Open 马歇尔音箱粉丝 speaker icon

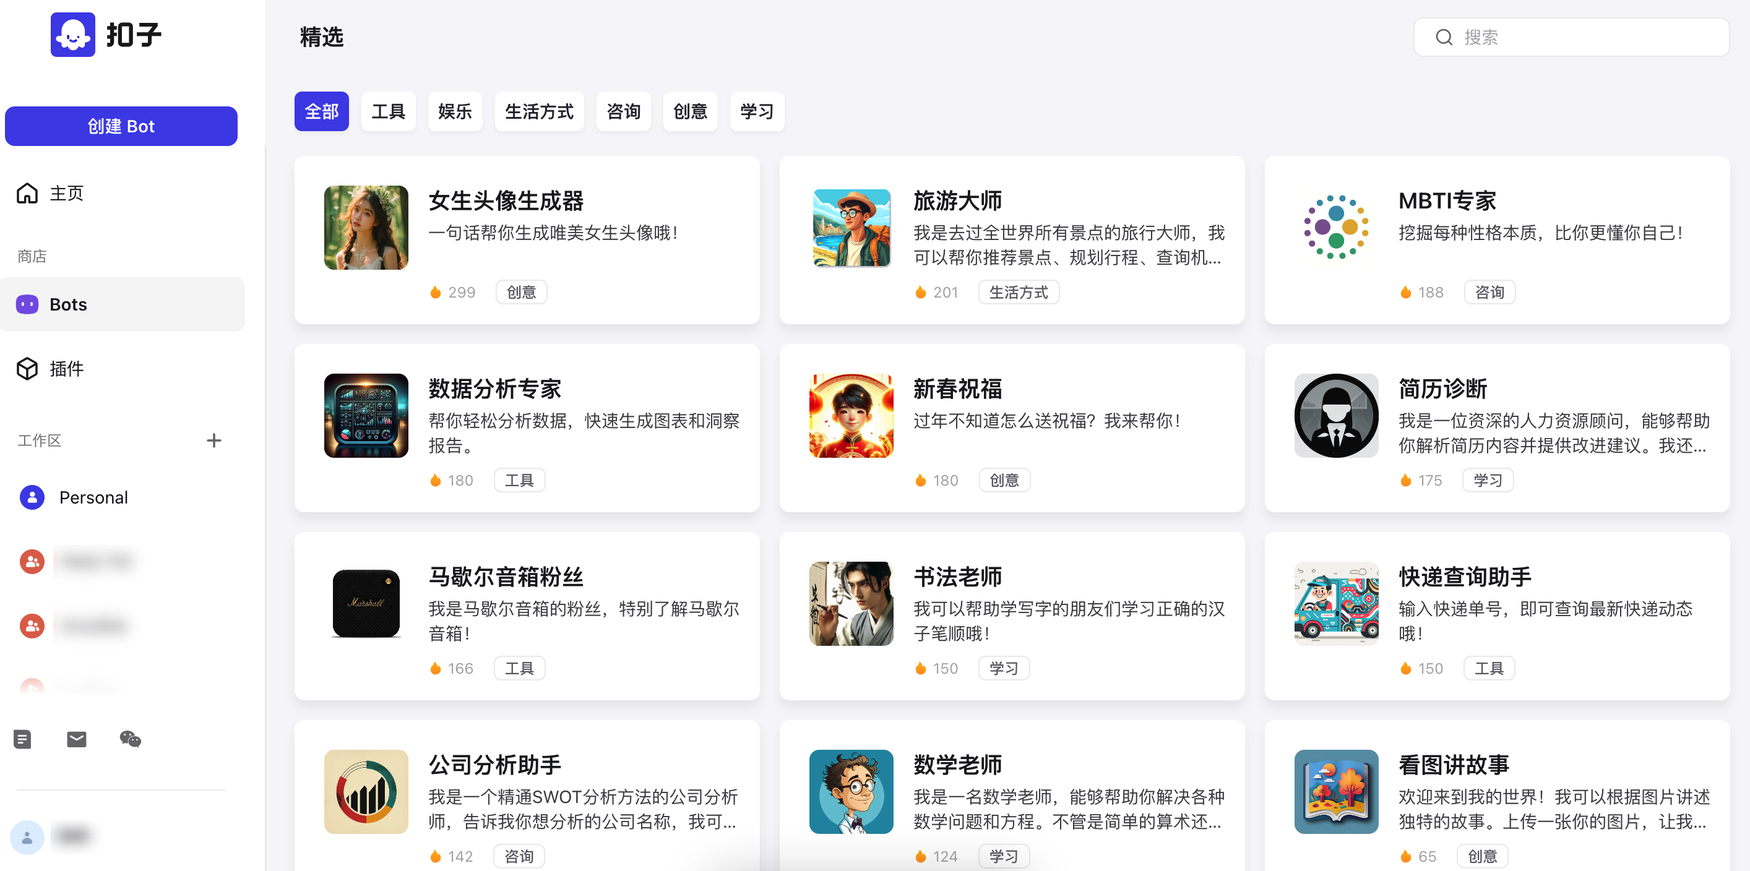pos(366,604)
